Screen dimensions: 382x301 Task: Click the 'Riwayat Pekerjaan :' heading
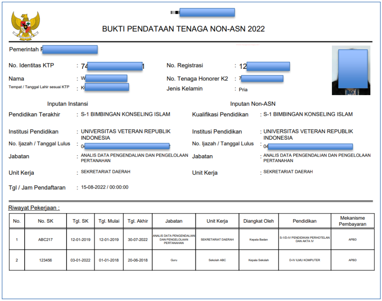(34, 208)
